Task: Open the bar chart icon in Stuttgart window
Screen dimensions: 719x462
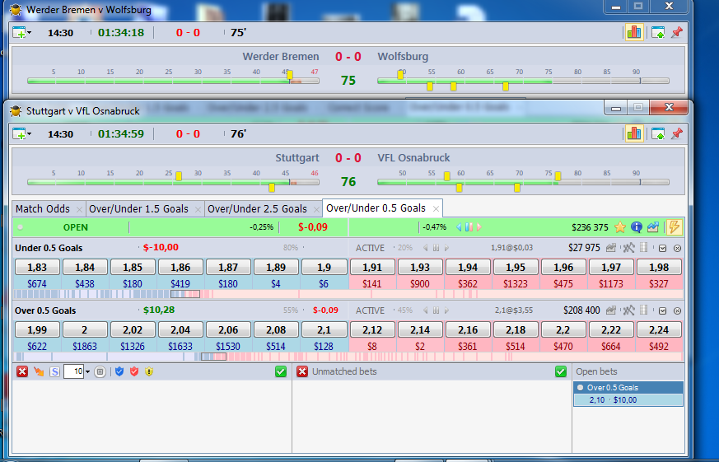Action: pos(634,134)
